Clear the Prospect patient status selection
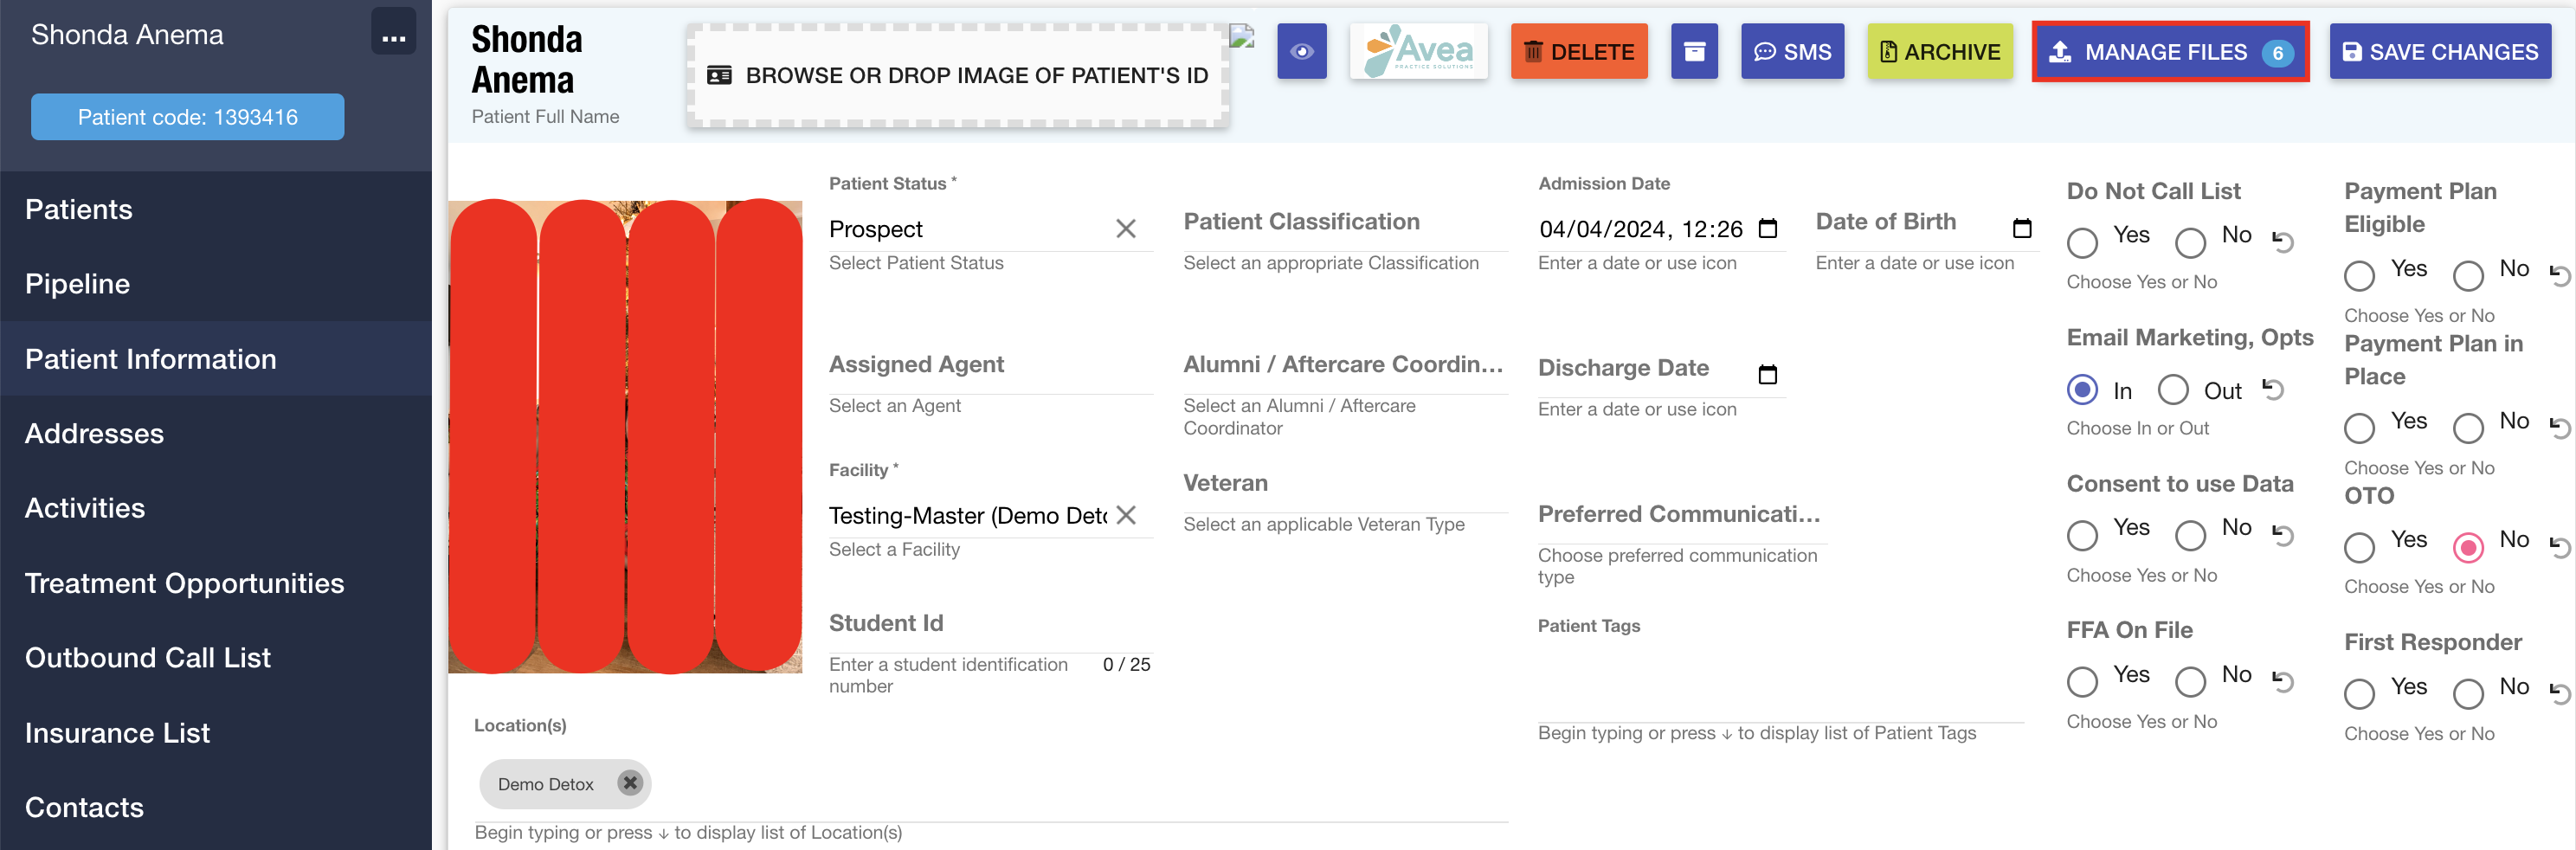The image size is (2576, 850). point(1125,229)
